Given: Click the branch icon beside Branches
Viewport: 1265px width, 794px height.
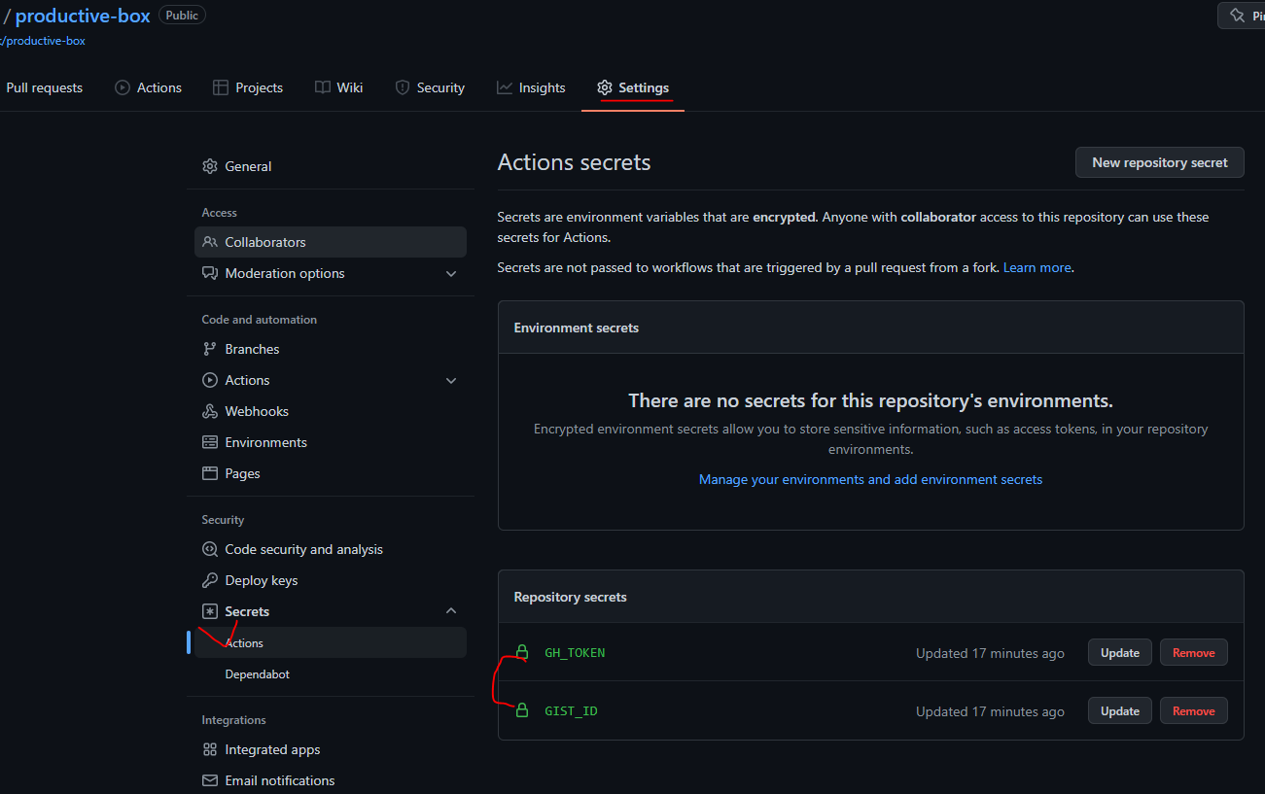Looking at the screenshot, I should (x=210, y=349).
